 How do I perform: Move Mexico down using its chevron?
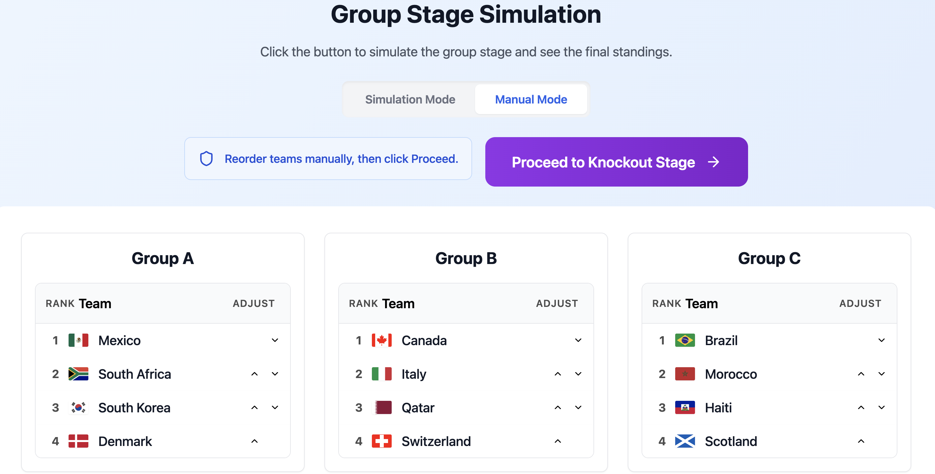tap(275, 340)
